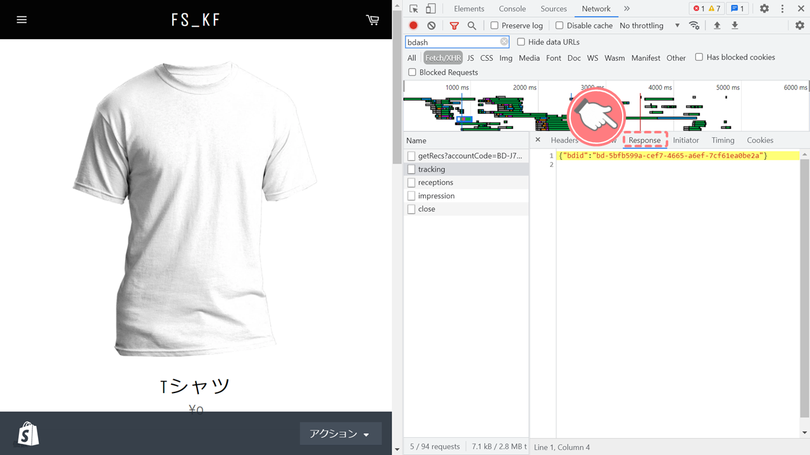Open the Cookies tab
The image size is (810, 455).
(x=760, y=140)
